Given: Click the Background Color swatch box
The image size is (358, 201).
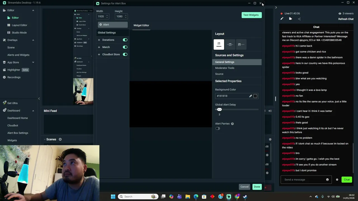Looking at the screenshot, I should coord(255,96).
